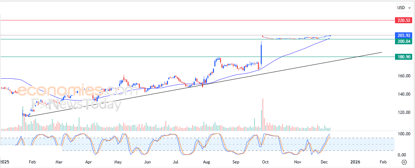The height and width of the screenshot is (168, 415).
Task: Click the May label on time axis
Action: coord(118,162)
